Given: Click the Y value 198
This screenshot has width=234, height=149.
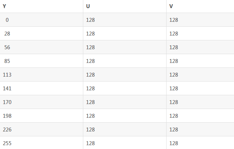Looking at the screenshot, I should point(7,116).
